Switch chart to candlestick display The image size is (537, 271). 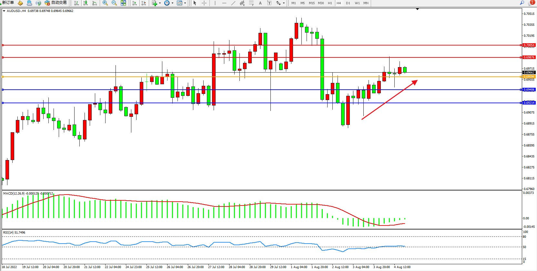[x=86, y=3]
